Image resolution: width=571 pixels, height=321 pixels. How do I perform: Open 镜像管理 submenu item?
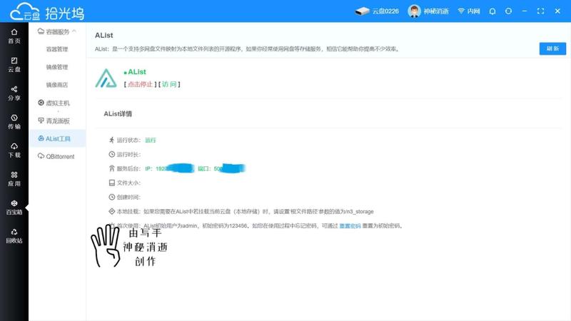point(57,67)
